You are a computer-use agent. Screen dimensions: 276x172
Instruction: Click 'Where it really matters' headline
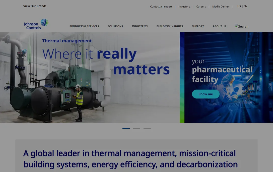click(106, 61)
